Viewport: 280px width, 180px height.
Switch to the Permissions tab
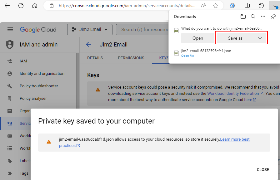click(x=131, y=58)
